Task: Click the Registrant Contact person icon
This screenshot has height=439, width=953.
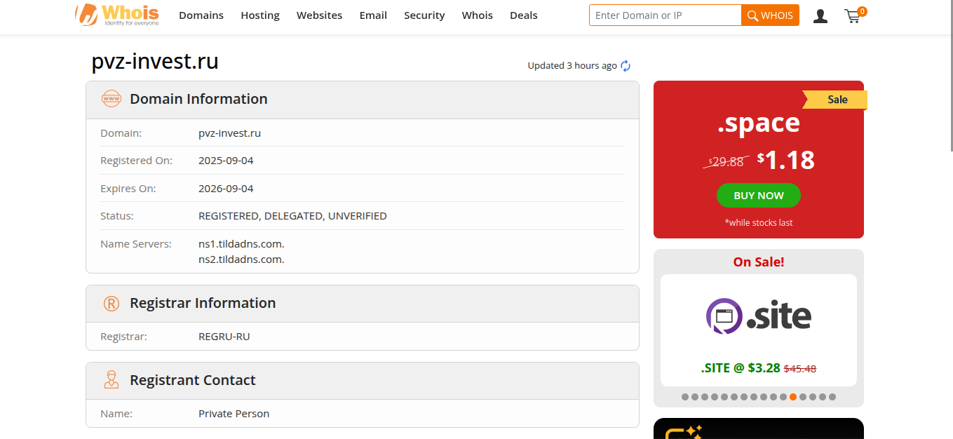Action: coord(111,380)
